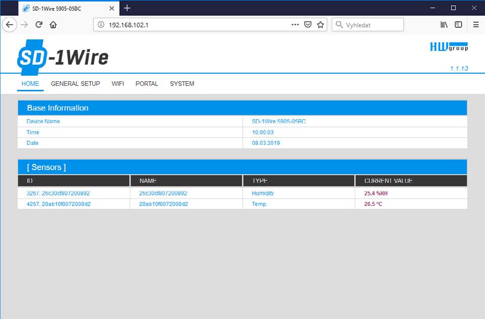Image resolution: width=485 pixels, height=319 pixels.
Task: Click the Base Information section header
Action: coord(242,108)
